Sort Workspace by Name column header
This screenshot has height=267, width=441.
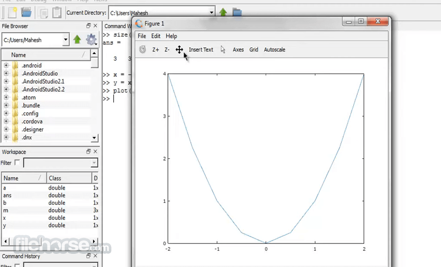pos(24,178)
